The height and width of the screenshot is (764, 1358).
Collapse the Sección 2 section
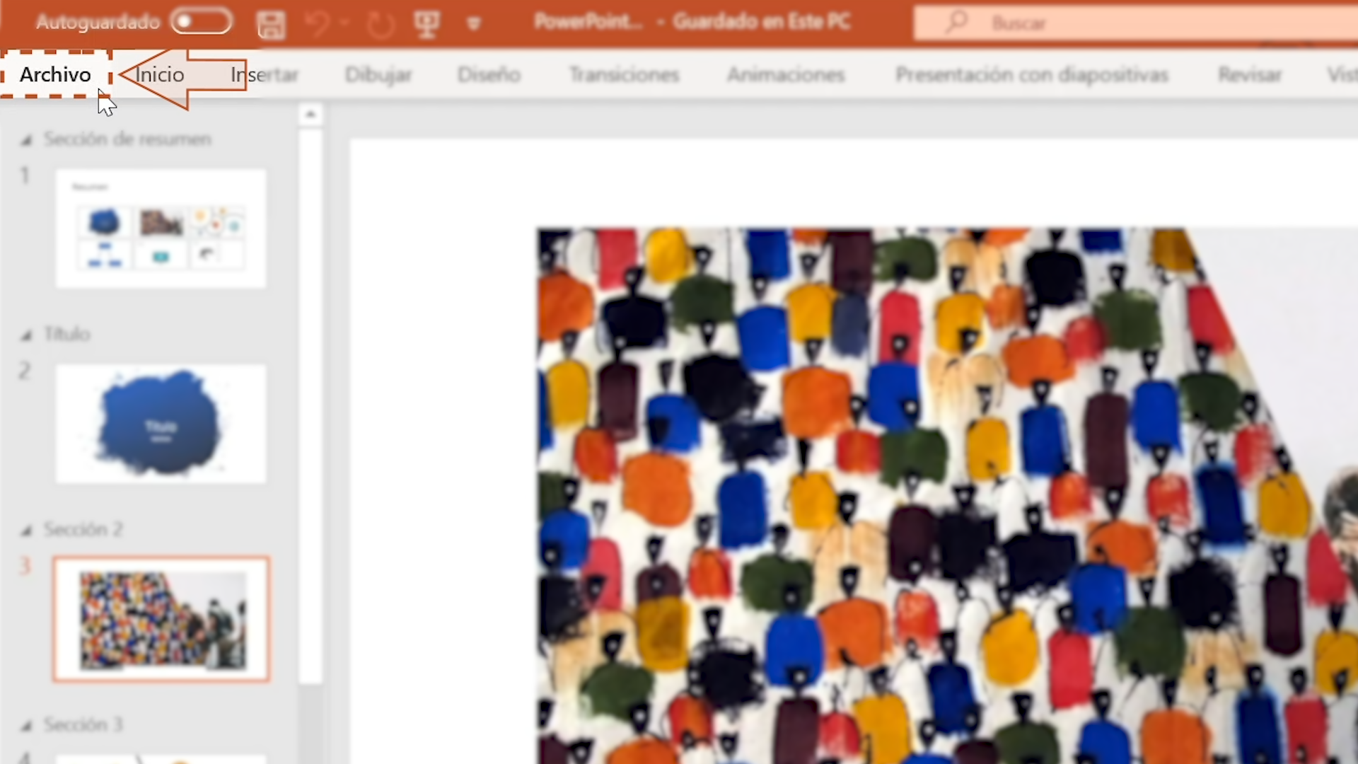coord(26,531)
